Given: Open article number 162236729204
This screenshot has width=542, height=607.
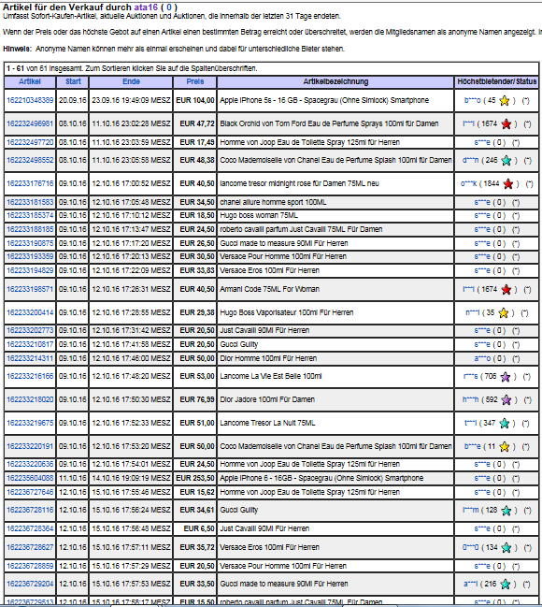Looking at the screenshot, I should tap(30, 584).
